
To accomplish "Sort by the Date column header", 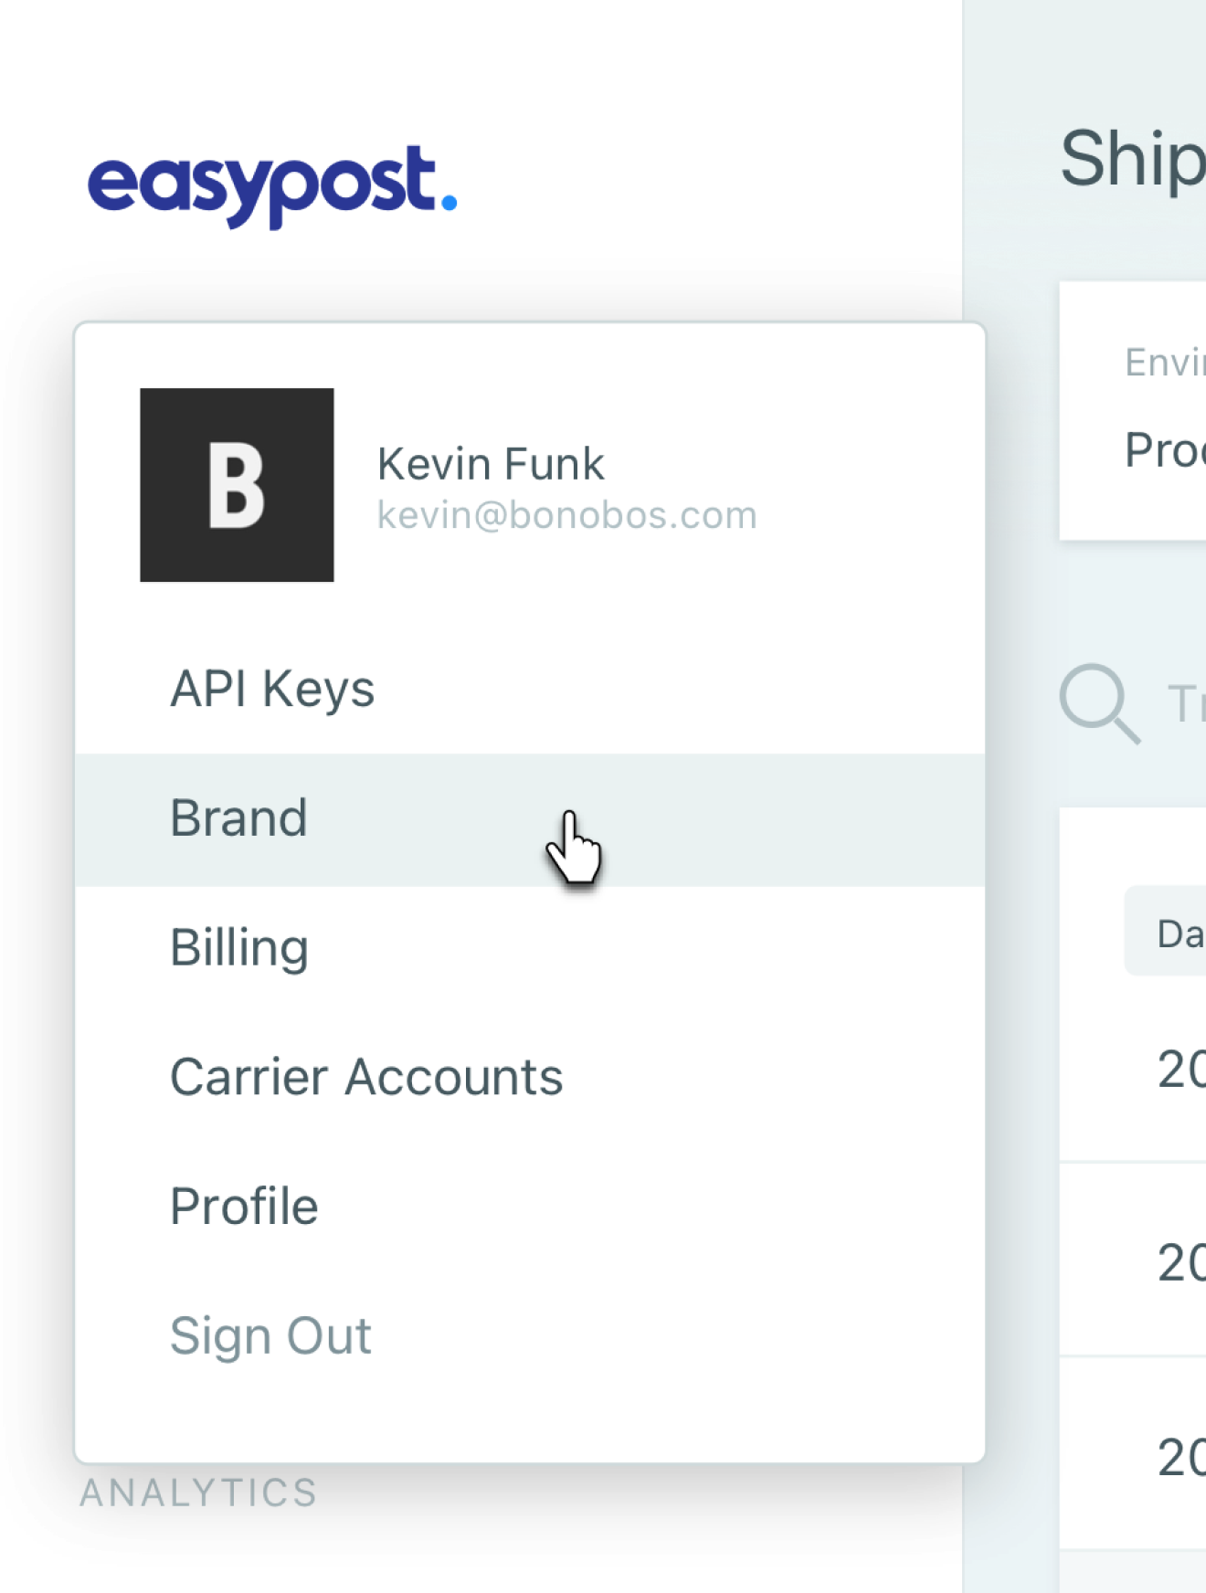I will pyautogui.click(x=1166, y=931).
